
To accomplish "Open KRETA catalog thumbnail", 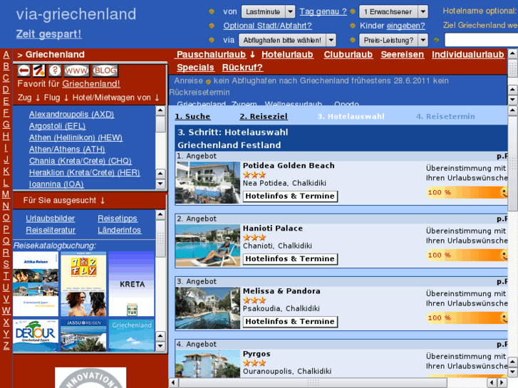I will click(x=132, y=283).
